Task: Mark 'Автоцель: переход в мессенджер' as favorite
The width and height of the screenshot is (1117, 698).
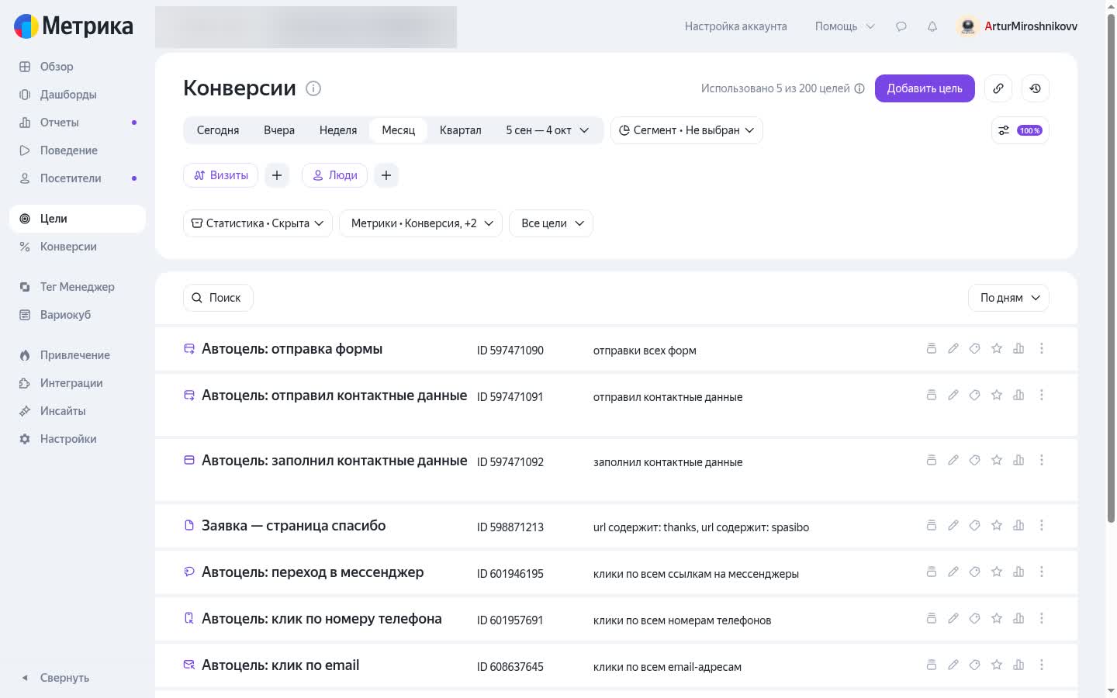Action: [997, 572]
